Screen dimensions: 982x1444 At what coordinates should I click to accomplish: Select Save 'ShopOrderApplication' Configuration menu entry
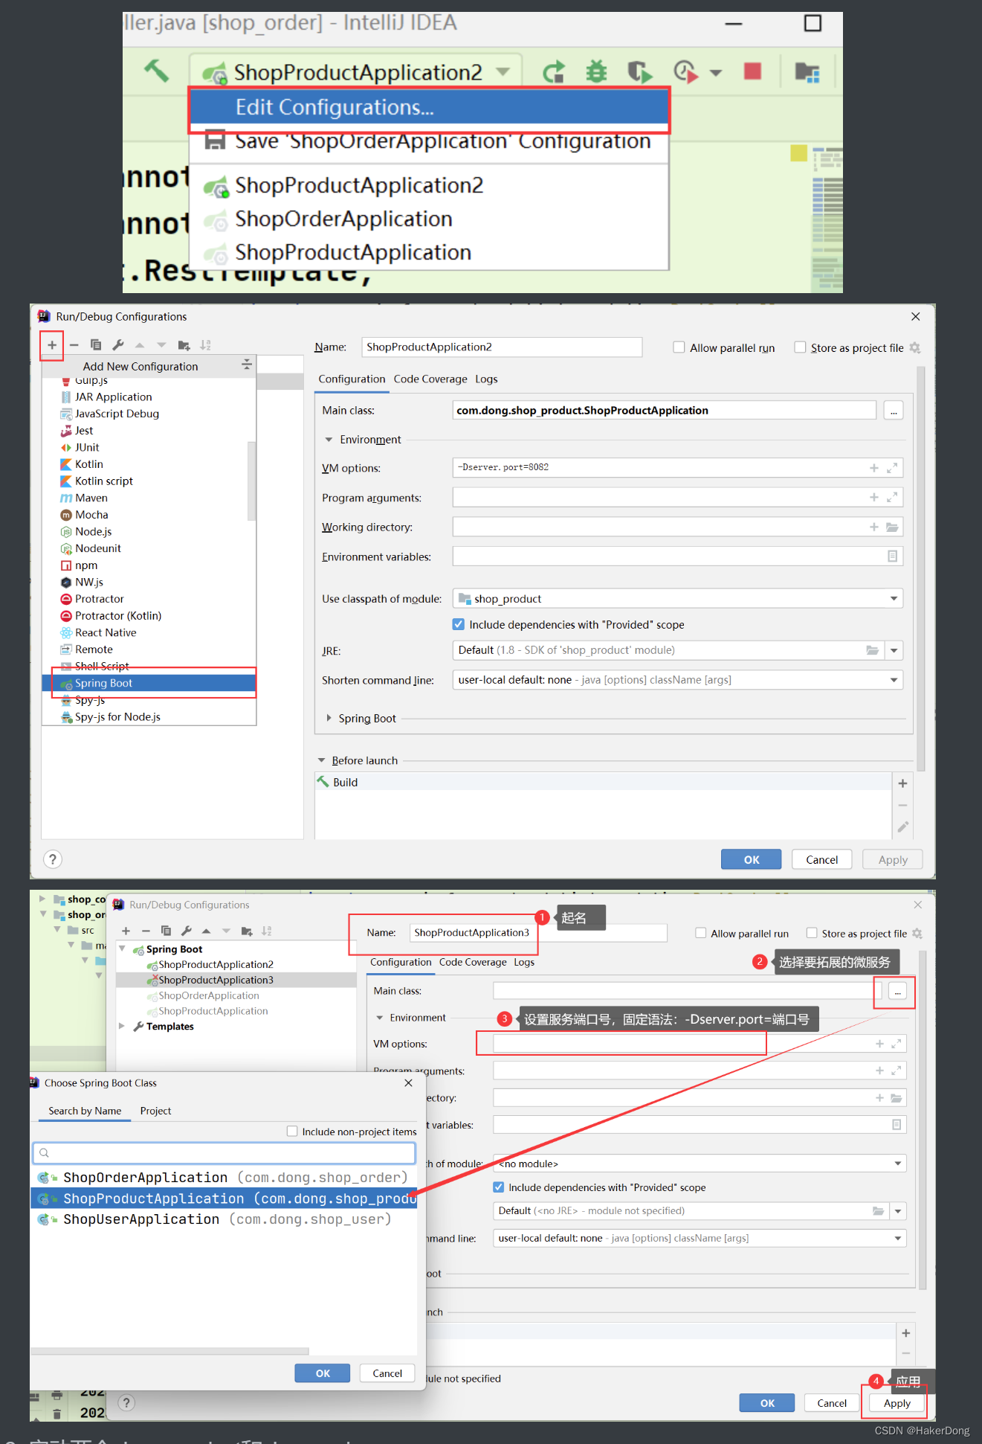point(430,141)
